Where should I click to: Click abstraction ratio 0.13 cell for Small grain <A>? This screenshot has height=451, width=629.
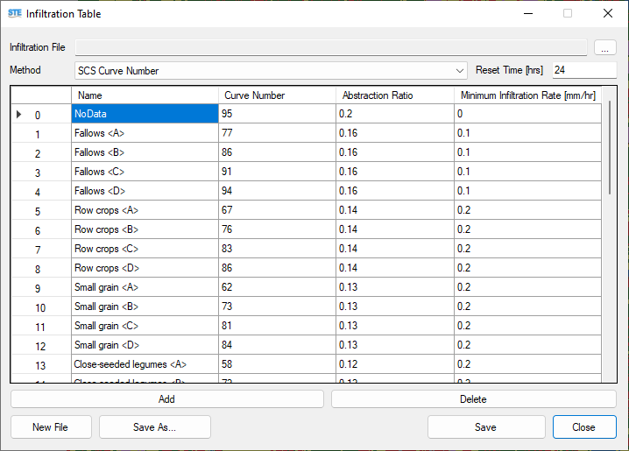point(395,286)
